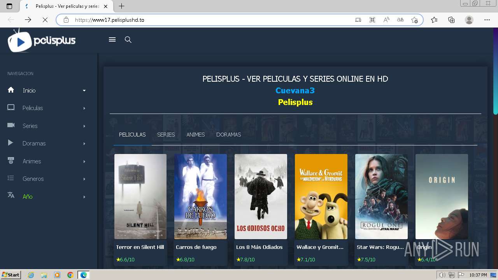Close the Pelisplus browser tab
The width and height of the screenshot is (498, 280).
click(105, 6)
